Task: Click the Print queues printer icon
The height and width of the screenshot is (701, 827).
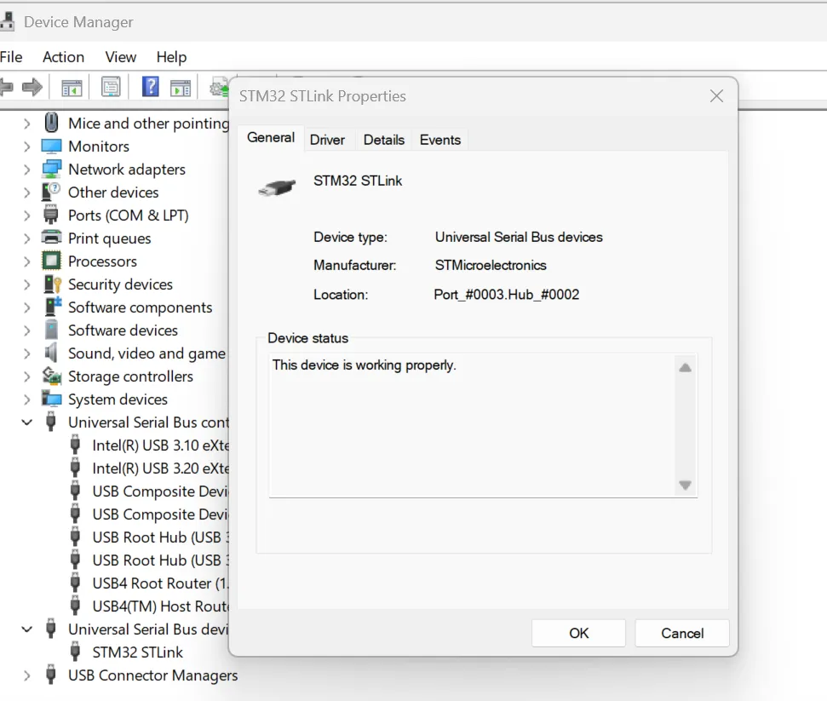Action: coord(51,238)
